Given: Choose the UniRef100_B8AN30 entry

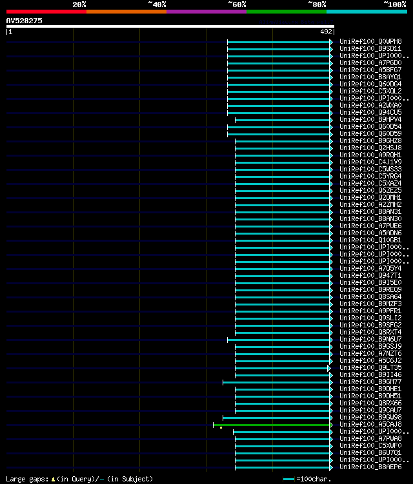Looking at the screenshot, I should pos(370,219).
